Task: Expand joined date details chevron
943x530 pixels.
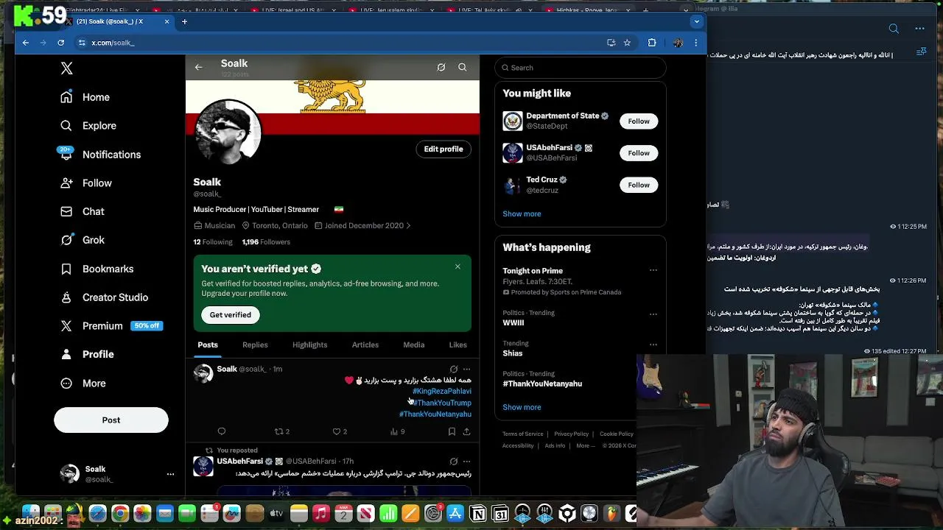Action: [x=408, y=225]
